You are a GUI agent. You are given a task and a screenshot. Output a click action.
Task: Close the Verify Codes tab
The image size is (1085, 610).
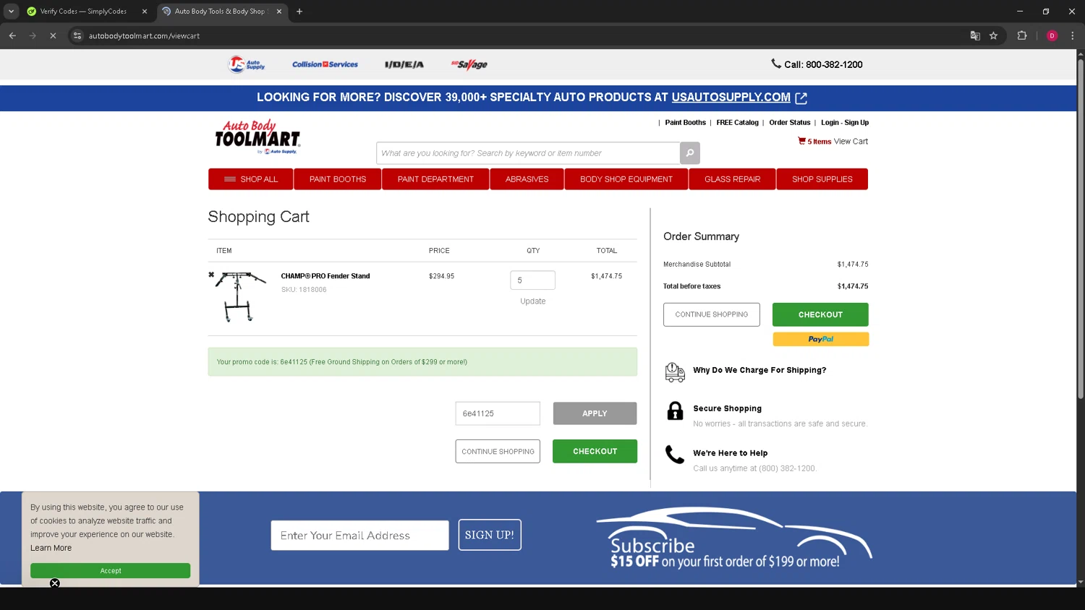[145, 12]
